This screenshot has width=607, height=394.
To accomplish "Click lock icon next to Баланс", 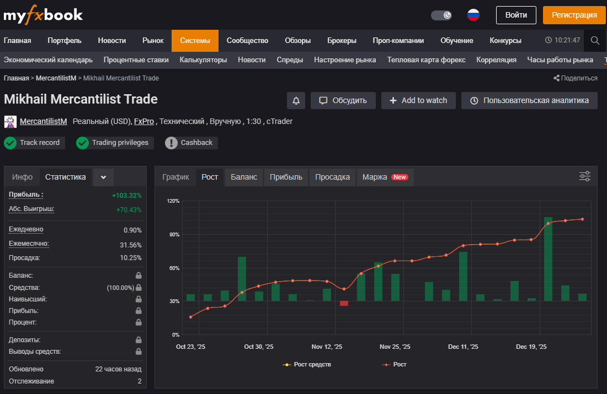I will [x=139, y=276].
